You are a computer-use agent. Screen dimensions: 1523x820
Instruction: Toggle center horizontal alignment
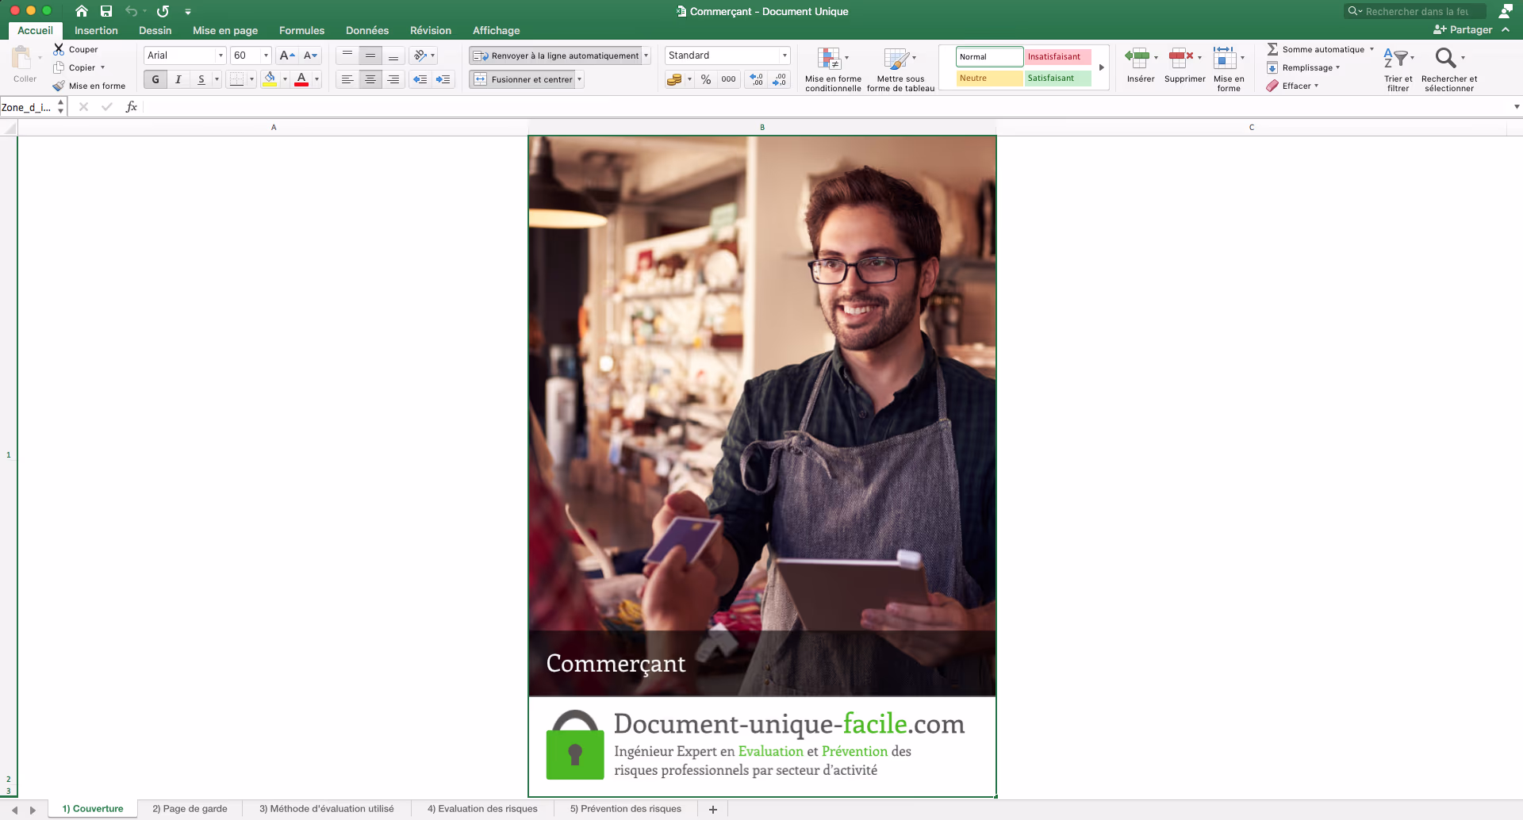pyautogui.click(x=370, y=79)
